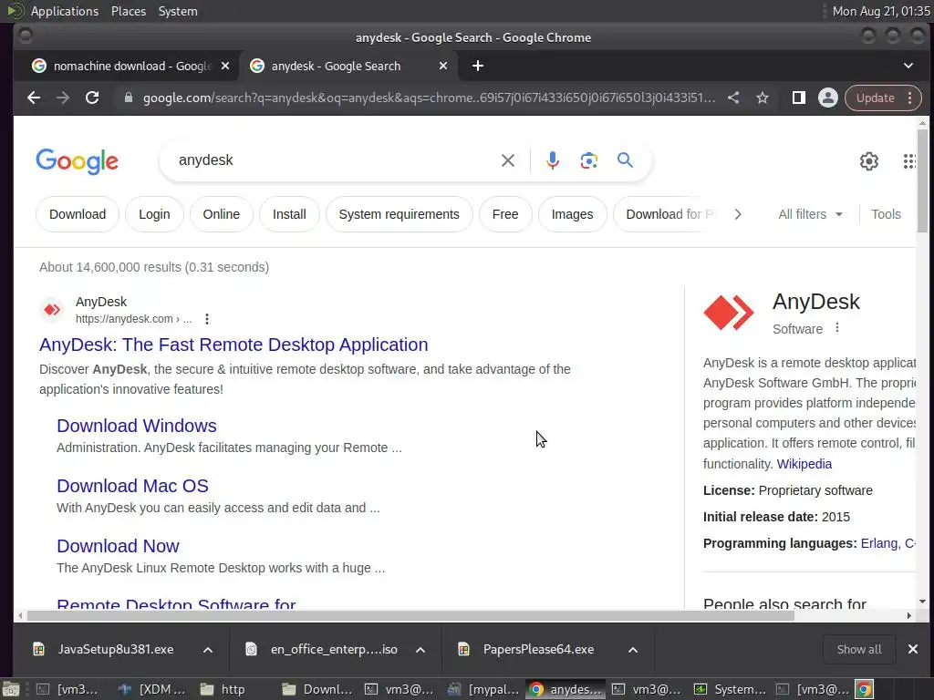
Task: Bookmark this page with the star
Action: point(763,98)
